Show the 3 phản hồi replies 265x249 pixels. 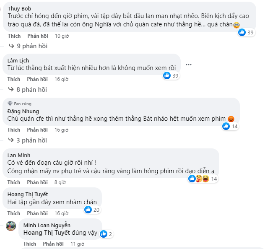point(31,140)
